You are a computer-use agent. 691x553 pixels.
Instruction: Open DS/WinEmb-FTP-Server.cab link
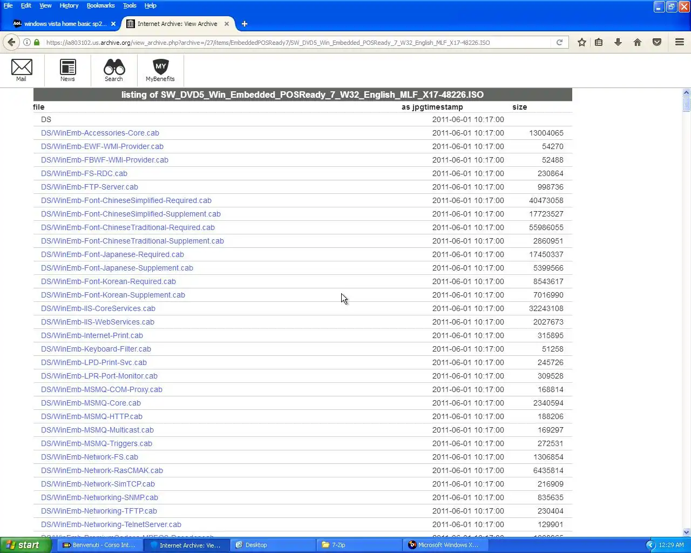point(90,187)
